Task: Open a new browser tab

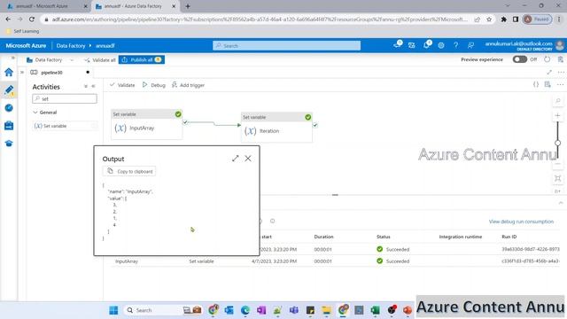Action: [x=188, y=6]
